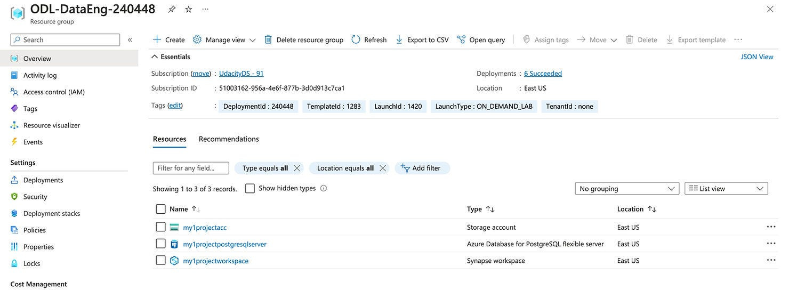
Task: Sort the table by Type column
Action: point(481,209)
